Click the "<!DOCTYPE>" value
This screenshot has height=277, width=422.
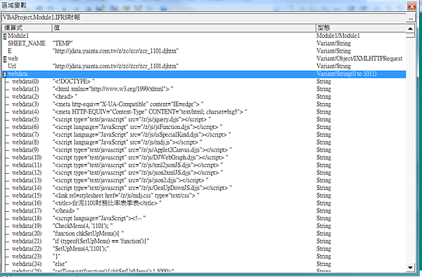click(x=73, y=81)
